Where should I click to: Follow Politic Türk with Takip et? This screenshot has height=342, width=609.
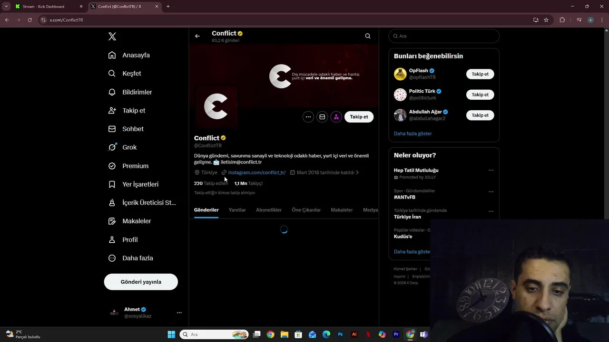click(x=480, y=95)
